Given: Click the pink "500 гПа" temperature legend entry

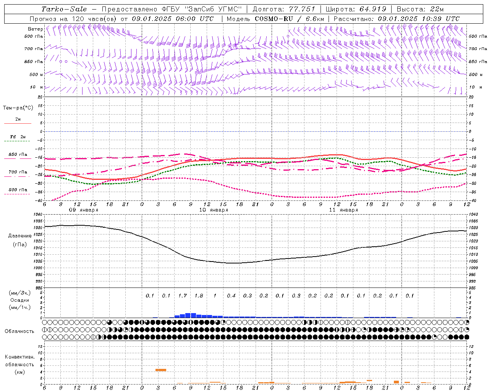Looking at the screenshot, I should tap(18, 190).
